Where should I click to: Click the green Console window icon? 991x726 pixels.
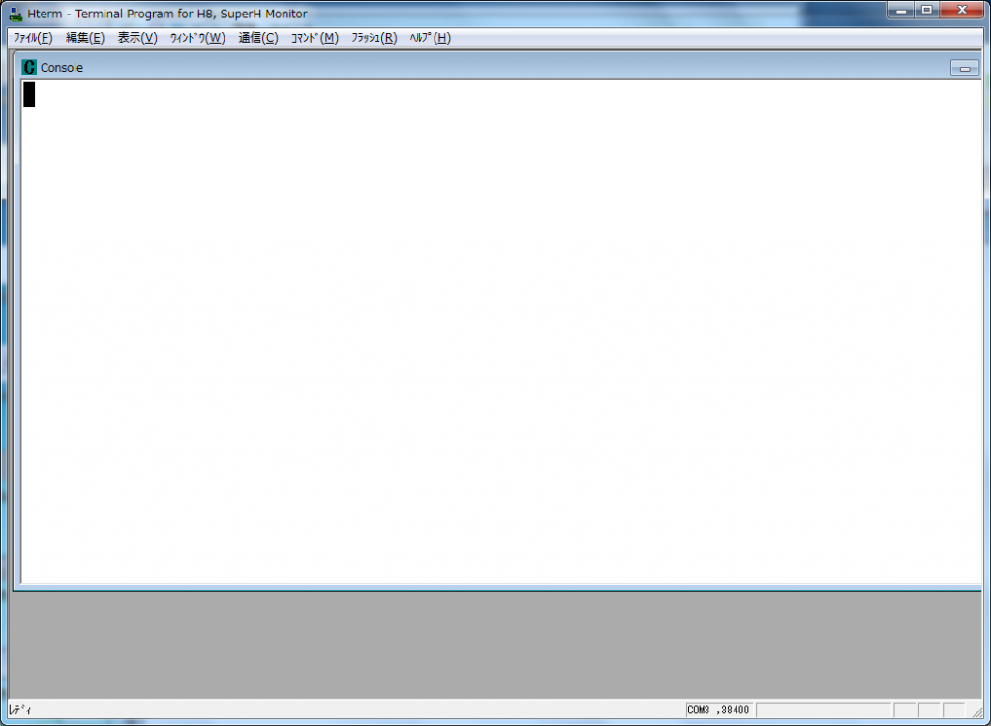click(29, 68)
